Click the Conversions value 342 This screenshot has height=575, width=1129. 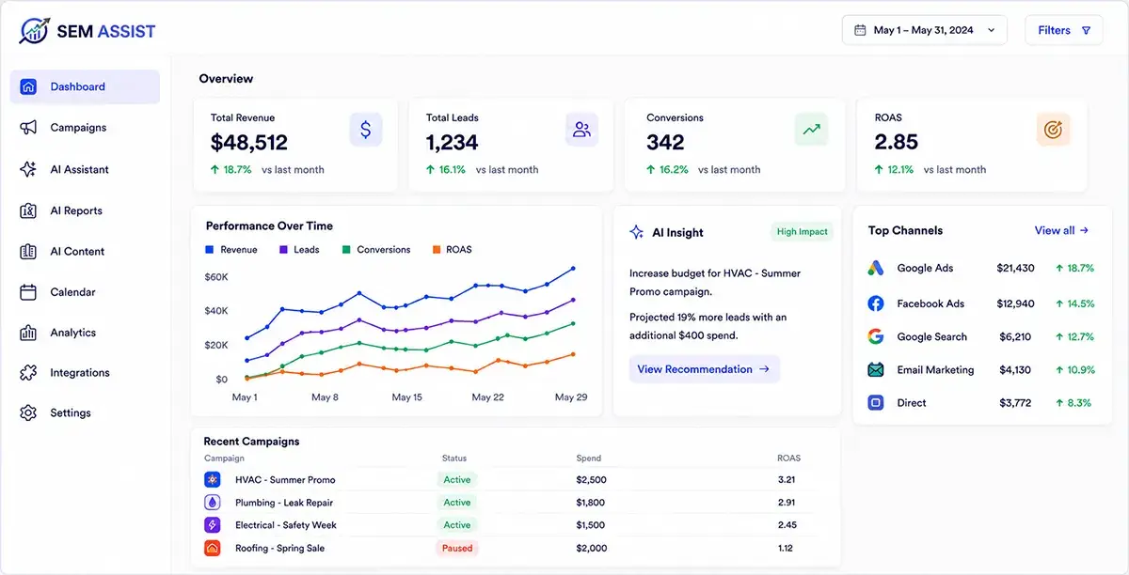coord(666,143)
